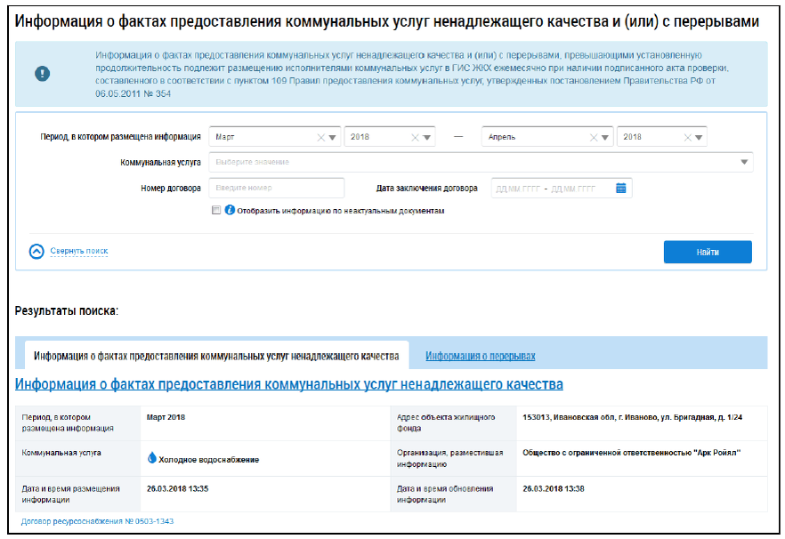
Task: Open the end month 'Апрель' dropdown arrow
Action: click(x=605, y=138)
